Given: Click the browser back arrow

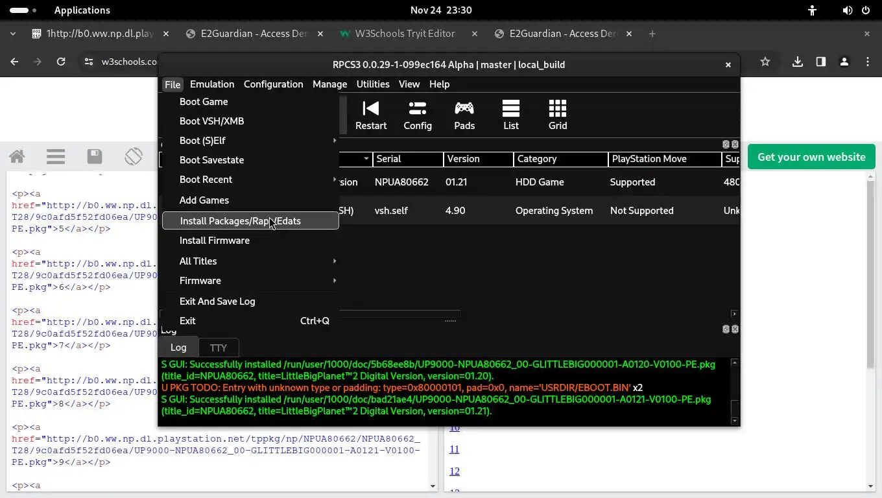Looking at the screenshot, I should (14, 62).
